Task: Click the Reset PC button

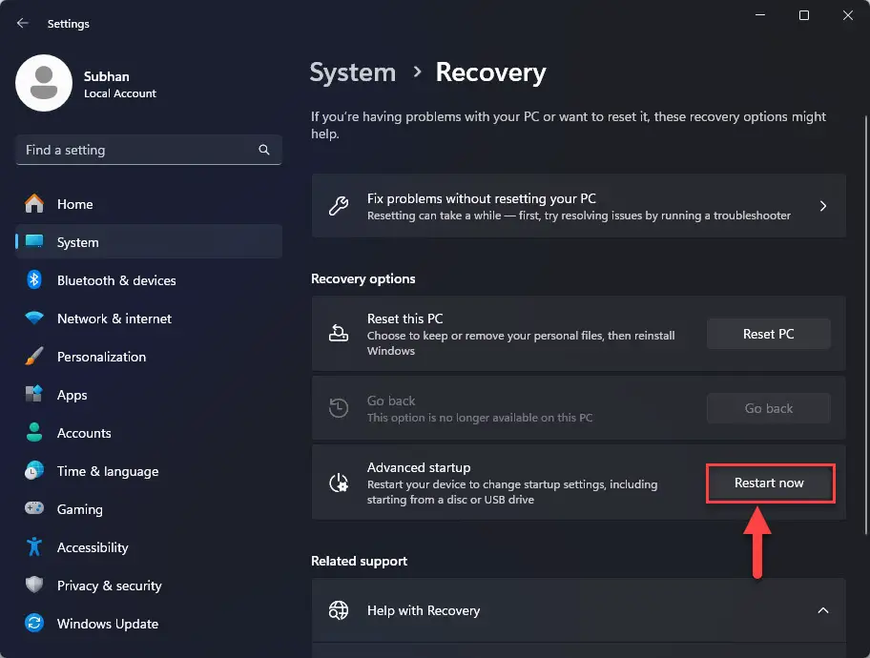Action: point(768,334)
